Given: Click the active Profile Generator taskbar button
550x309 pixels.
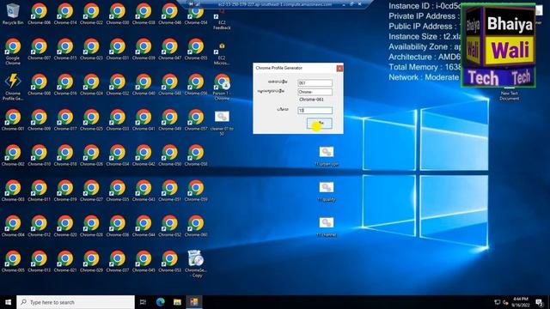Looking at the screenshot, I should pyautogui.click(x=194, y=302).
